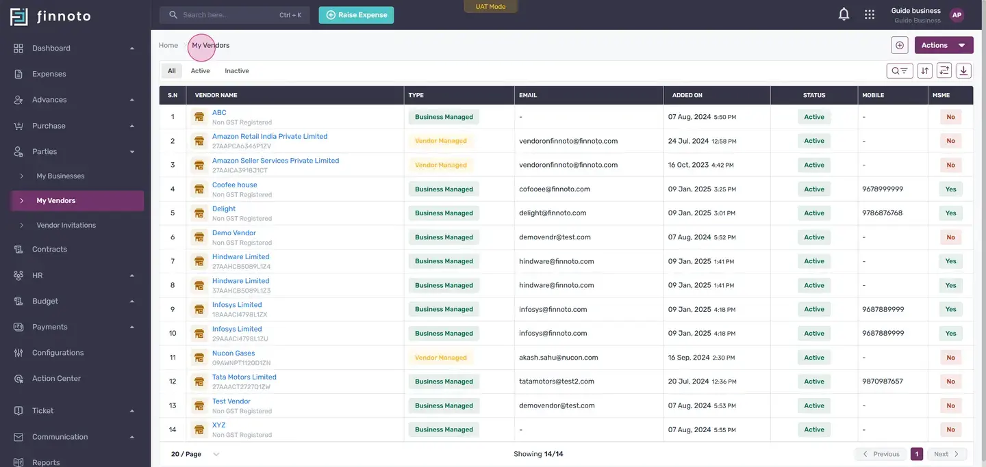The image size is (986, 467).
Task: Open Tata Motors Limited vendor link
Action: [244, 377]
